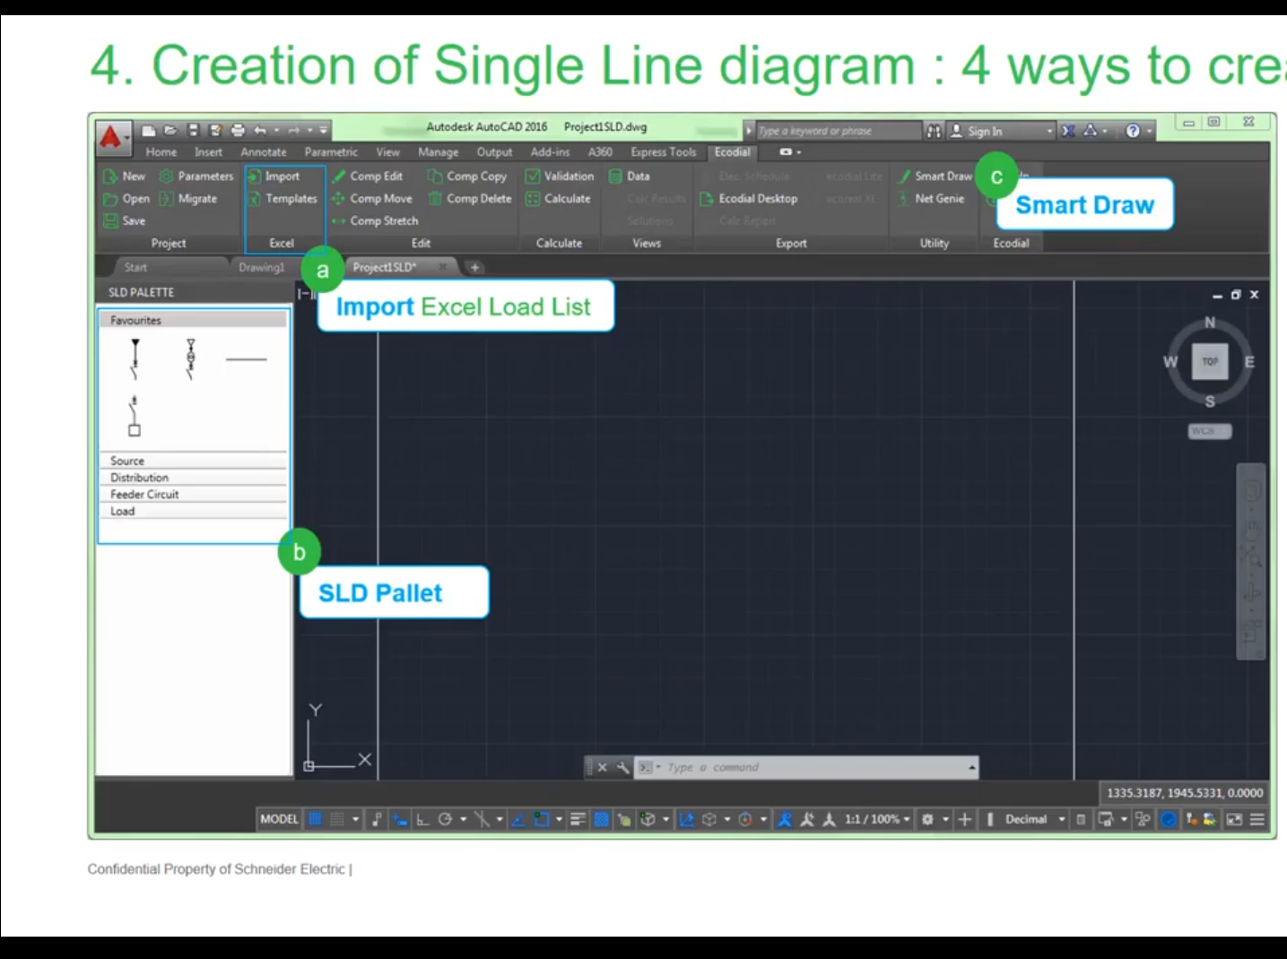Switch to the Ecodial ribbon tab
Image resolution: width=1287 pixels, height=959 pixels.
pyautogui.click(x=732, y=152)
